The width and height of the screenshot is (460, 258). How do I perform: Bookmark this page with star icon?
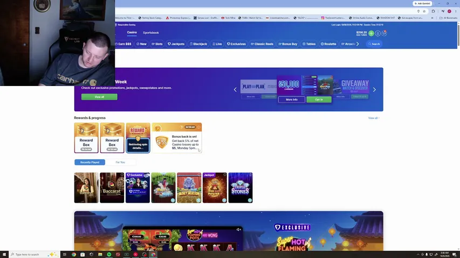tap(424, 11)
